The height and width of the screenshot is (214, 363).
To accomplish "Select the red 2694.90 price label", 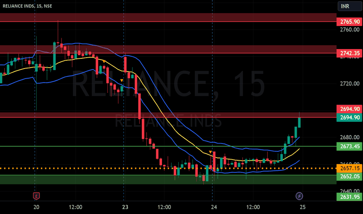I will [349, 109].
